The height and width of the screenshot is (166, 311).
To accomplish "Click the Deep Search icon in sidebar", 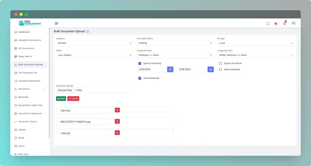I will point(16,56).
